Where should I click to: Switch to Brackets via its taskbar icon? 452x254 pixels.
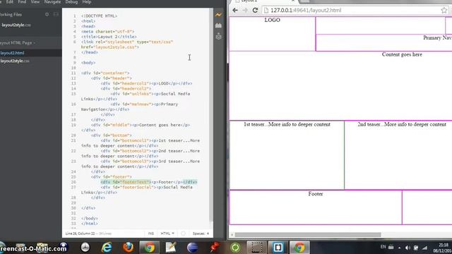point(278,248)
